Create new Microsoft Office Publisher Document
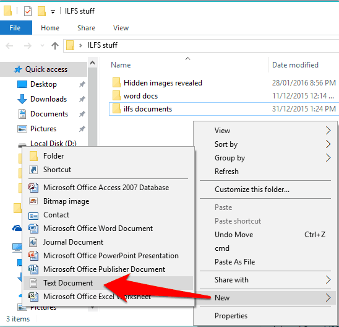Image resolution: width=339 pixels, height=327 pixels. [108, 269]
